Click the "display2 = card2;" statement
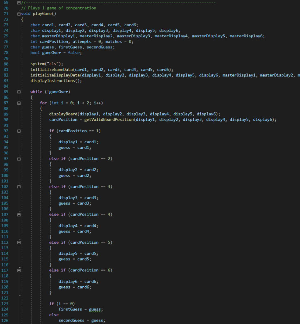The width and height of the screenshot is (300, 324). pyautogui.click(x=78, y=170)
